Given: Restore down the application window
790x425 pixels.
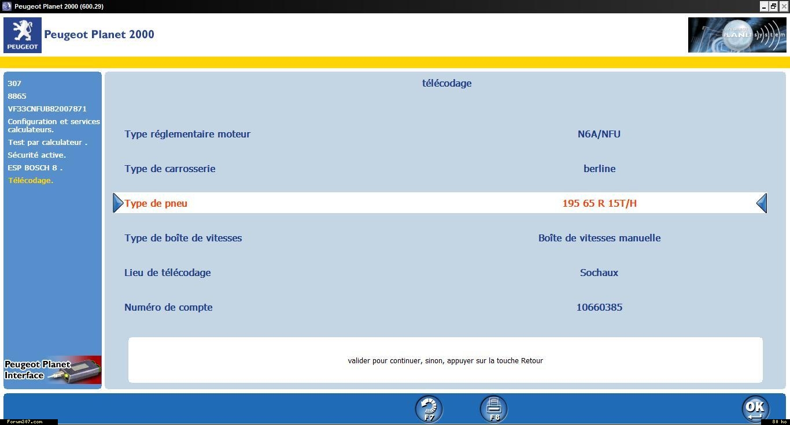Looking at the screenshot, I should 773,6.
